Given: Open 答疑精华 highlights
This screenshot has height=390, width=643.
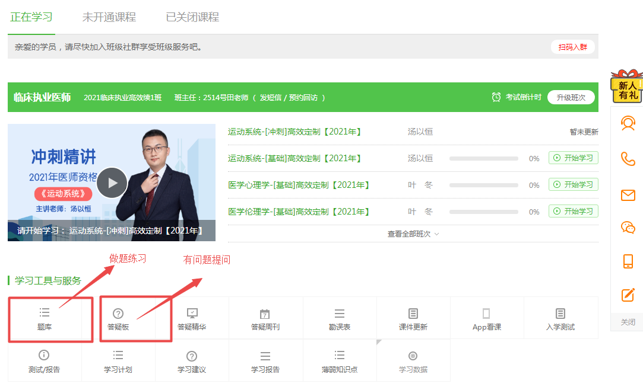Looking at the screenshot, I should coord(192,318).
